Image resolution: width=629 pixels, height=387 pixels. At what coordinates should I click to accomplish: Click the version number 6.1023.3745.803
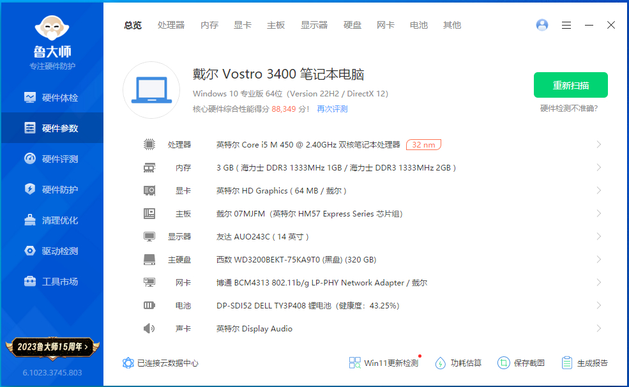[52, 372]
